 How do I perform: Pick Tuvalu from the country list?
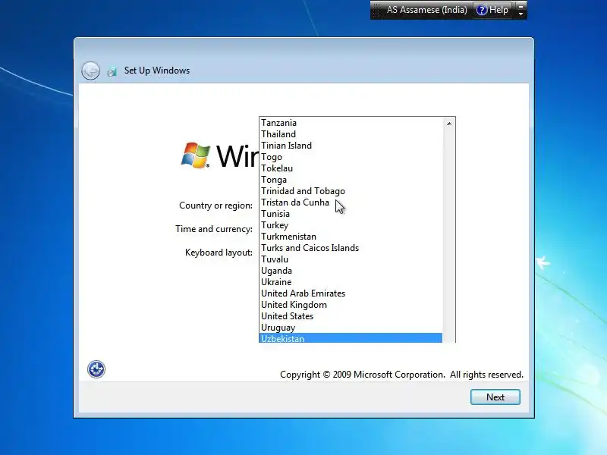click(351, 259)
